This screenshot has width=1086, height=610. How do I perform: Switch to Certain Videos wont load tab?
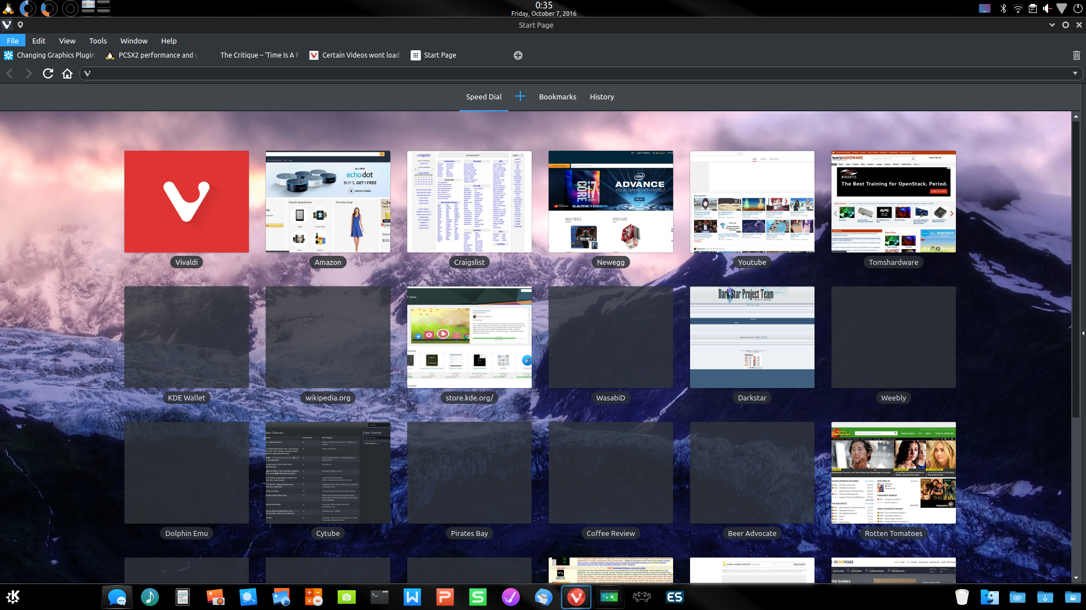(355, 55)
